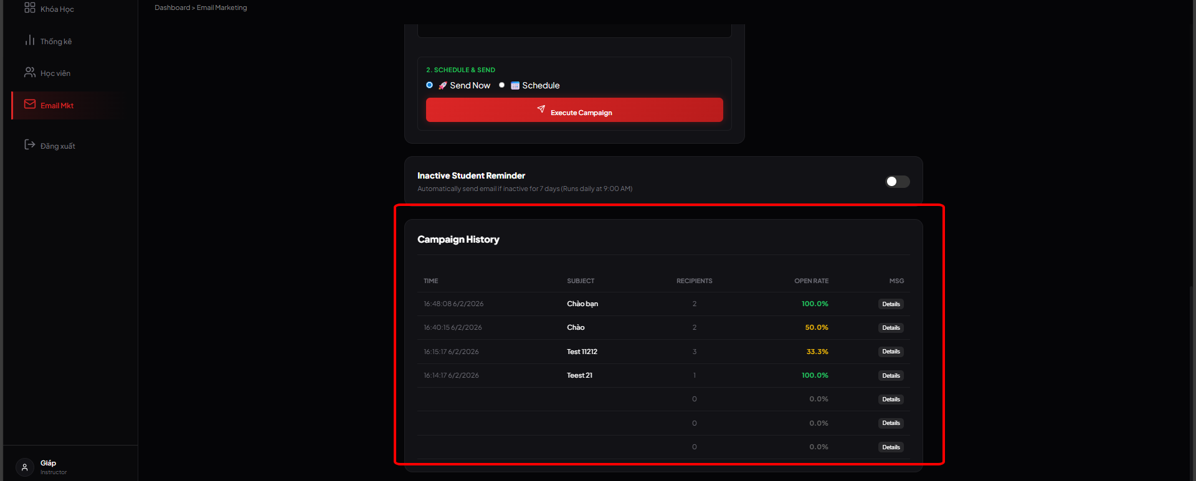This screenshot has width=1196, height=481.
Task: Click the Thống kê bar chart icon
Action: click(29, 40)
